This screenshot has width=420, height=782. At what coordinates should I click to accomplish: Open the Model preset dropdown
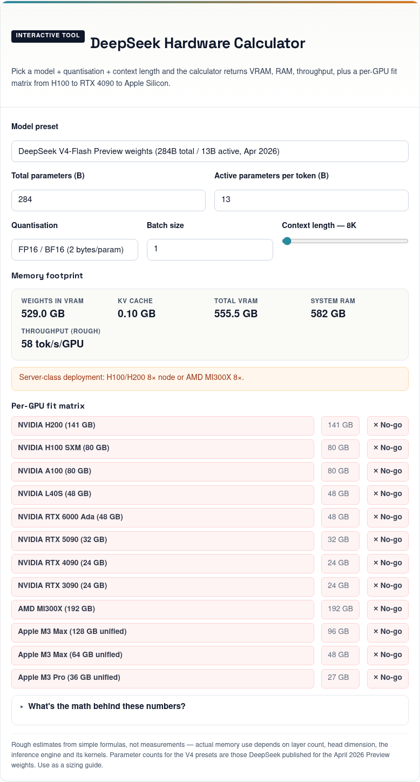pos(209,151)
